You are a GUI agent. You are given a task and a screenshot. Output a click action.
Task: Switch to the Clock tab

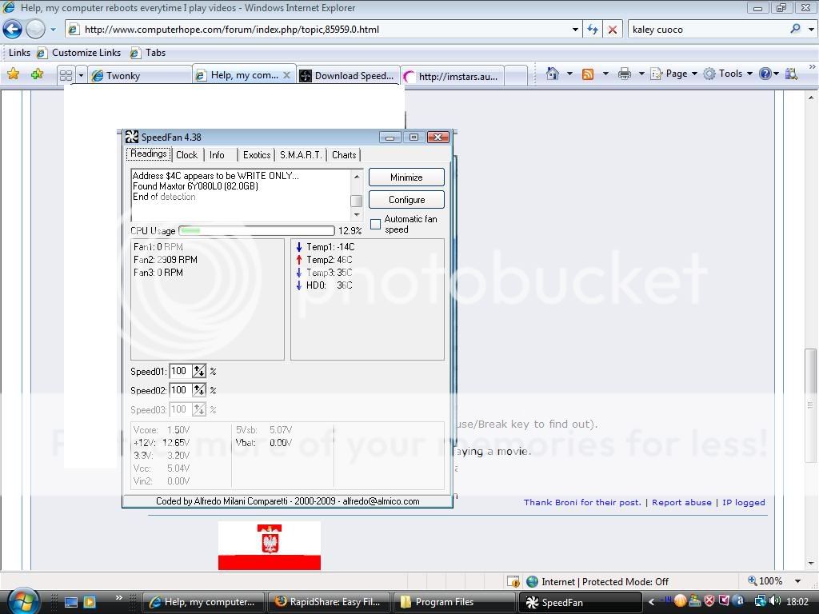[x=186, y=155]
